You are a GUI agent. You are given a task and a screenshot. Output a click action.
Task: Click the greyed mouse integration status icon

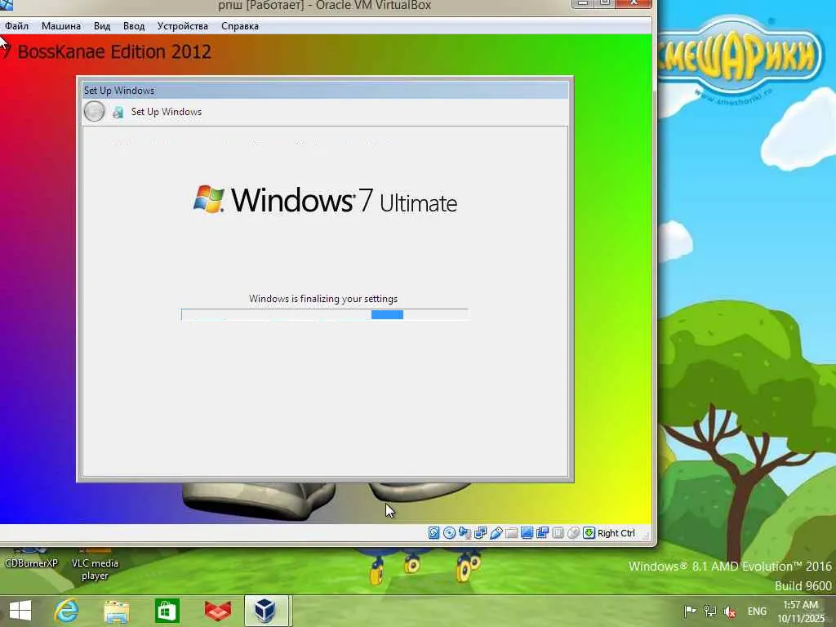573,532
